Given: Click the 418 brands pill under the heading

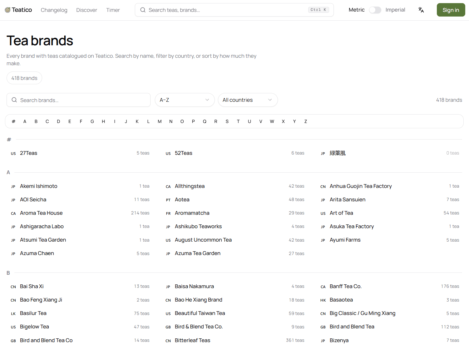Looking at the screenshot, I should 24,78.
